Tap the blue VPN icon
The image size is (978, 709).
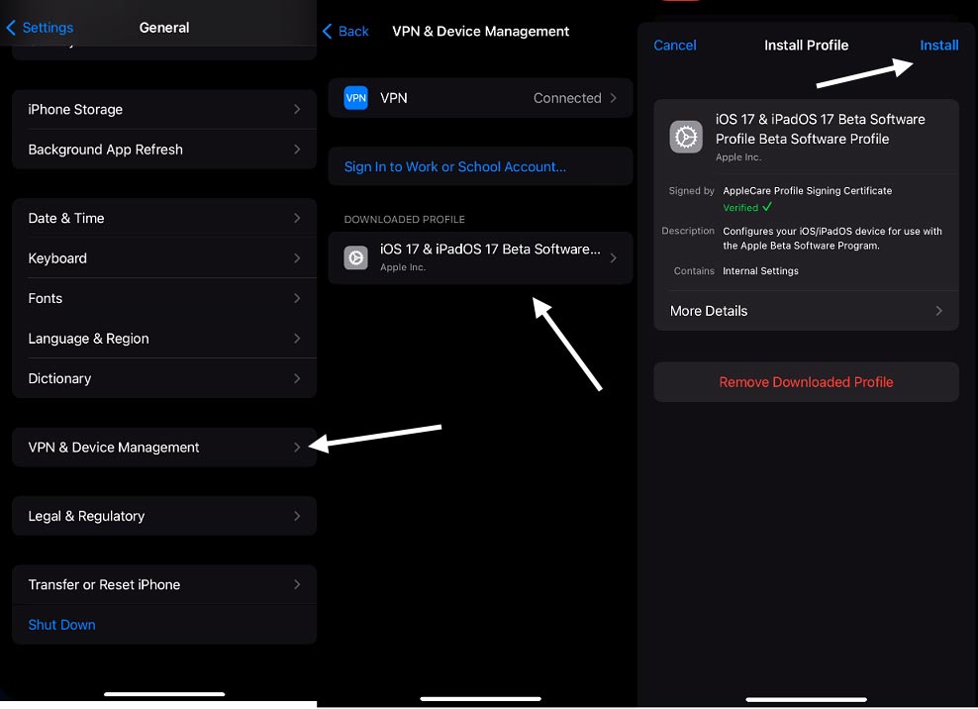[x=355, y=98]
